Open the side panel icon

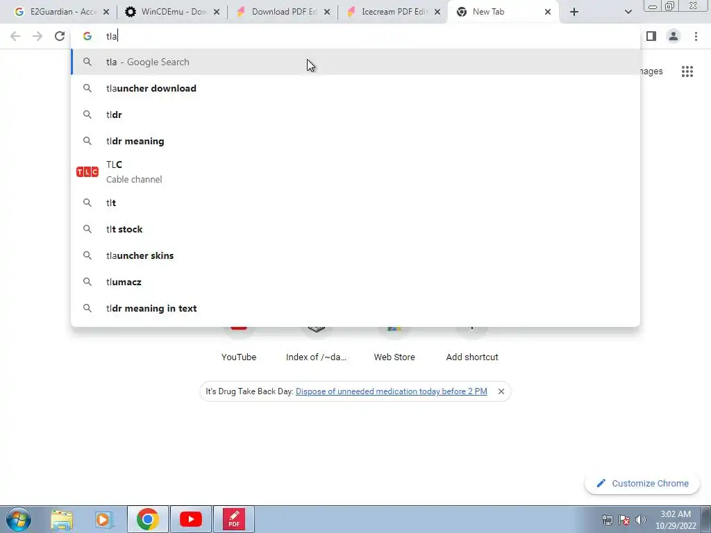(651, 36)
